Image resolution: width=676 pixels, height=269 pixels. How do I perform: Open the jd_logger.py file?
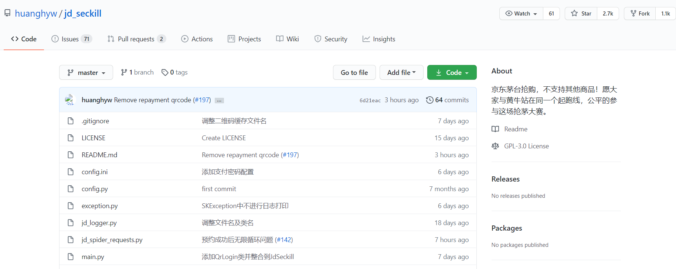99,223
